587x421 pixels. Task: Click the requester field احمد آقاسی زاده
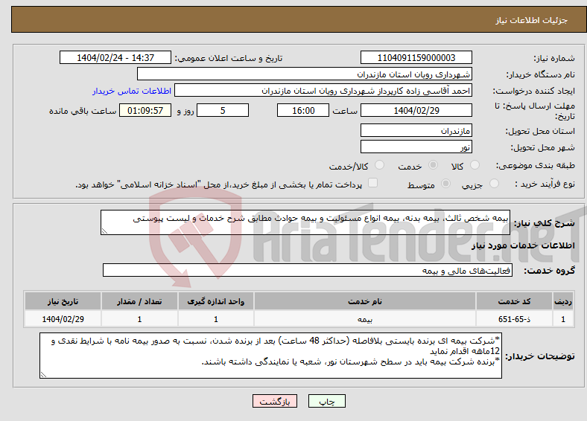point(323,91)
